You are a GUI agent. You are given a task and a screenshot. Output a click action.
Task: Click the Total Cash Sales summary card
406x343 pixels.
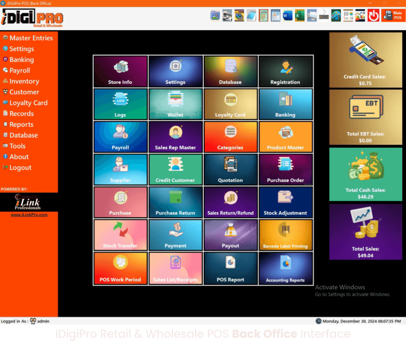coord(365,174)
